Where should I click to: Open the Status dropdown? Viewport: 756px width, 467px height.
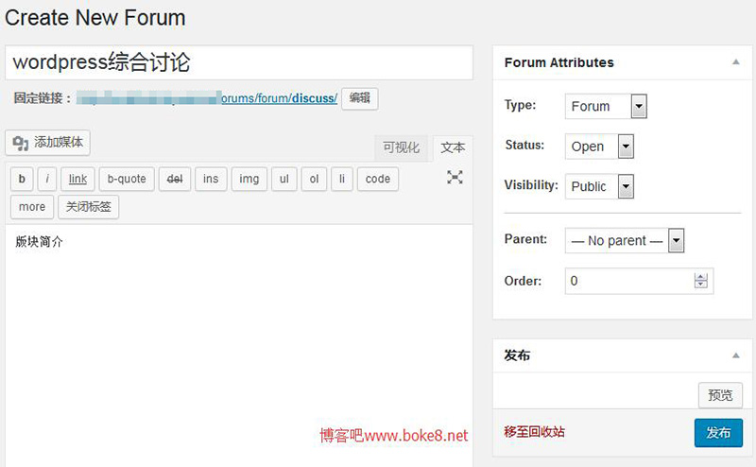(599, 147)
